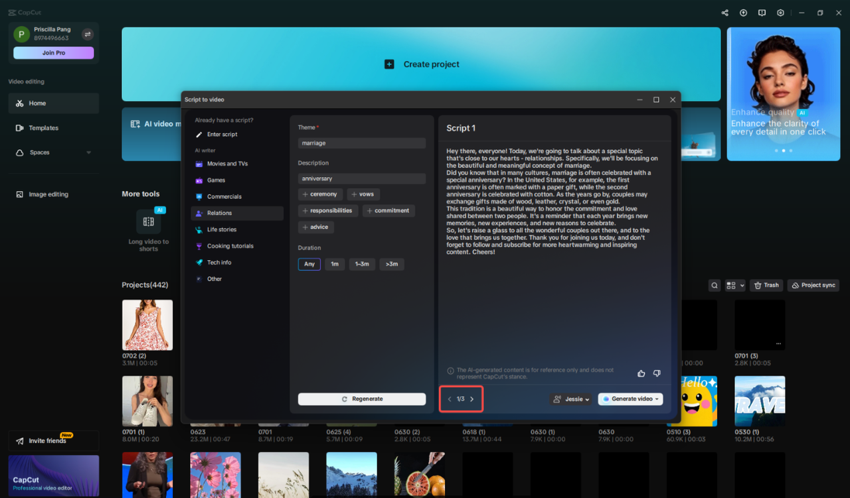Open the 0701 (3) project thumbnail
The height and width of the screenshot is (498, 850).
pyautogui.click(x=760, y=325)
